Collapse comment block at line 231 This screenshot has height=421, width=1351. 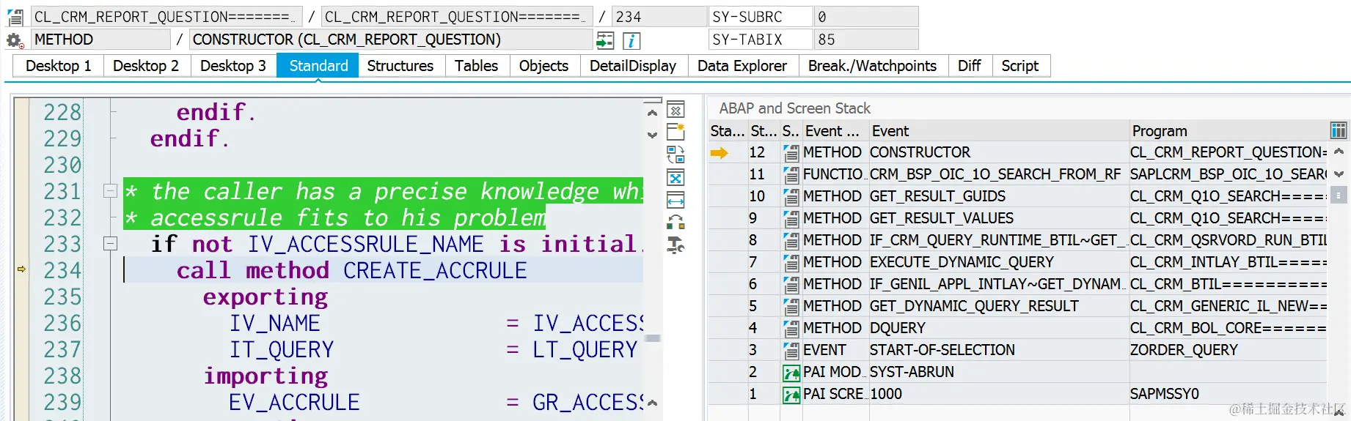(x=110, y=191)
